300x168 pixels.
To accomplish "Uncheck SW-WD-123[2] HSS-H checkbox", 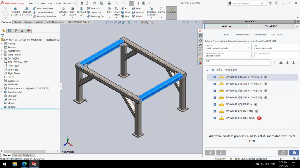I will [215, 84].
